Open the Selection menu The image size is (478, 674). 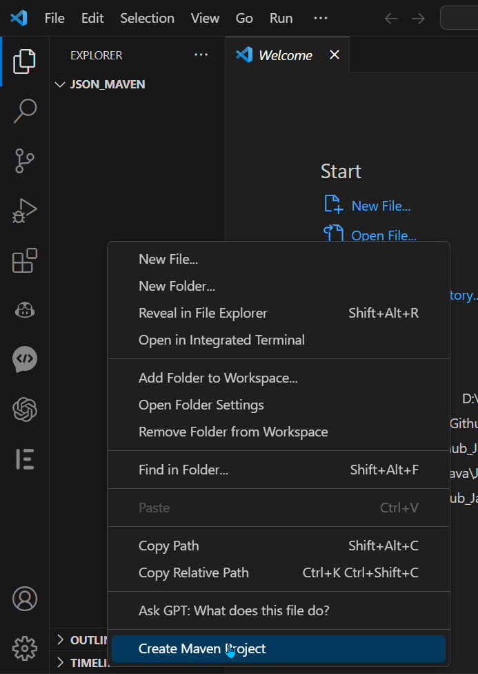(x=148, y=19)
